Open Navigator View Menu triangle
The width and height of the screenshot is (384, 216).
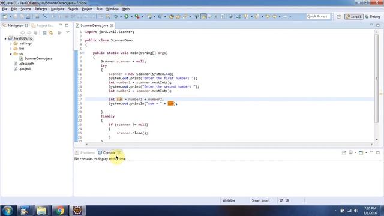pyautogui.click(x=68, y=32)
